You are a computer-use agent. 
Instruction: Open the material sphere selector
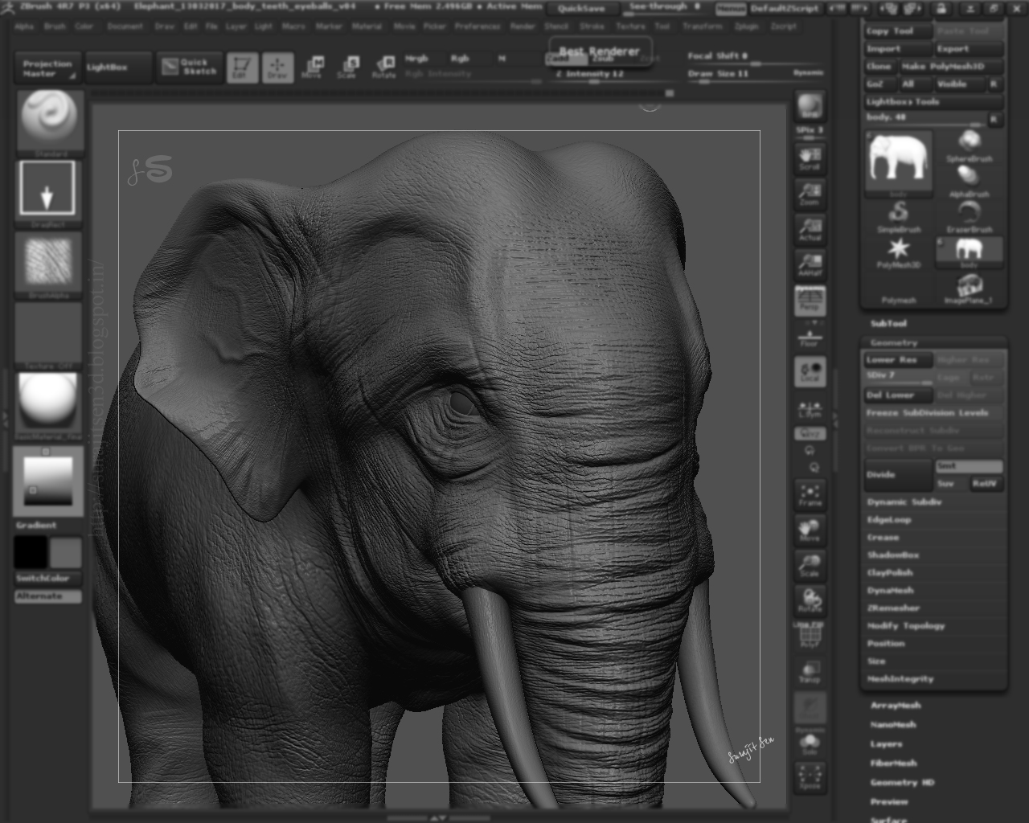[x=48, y=404]
